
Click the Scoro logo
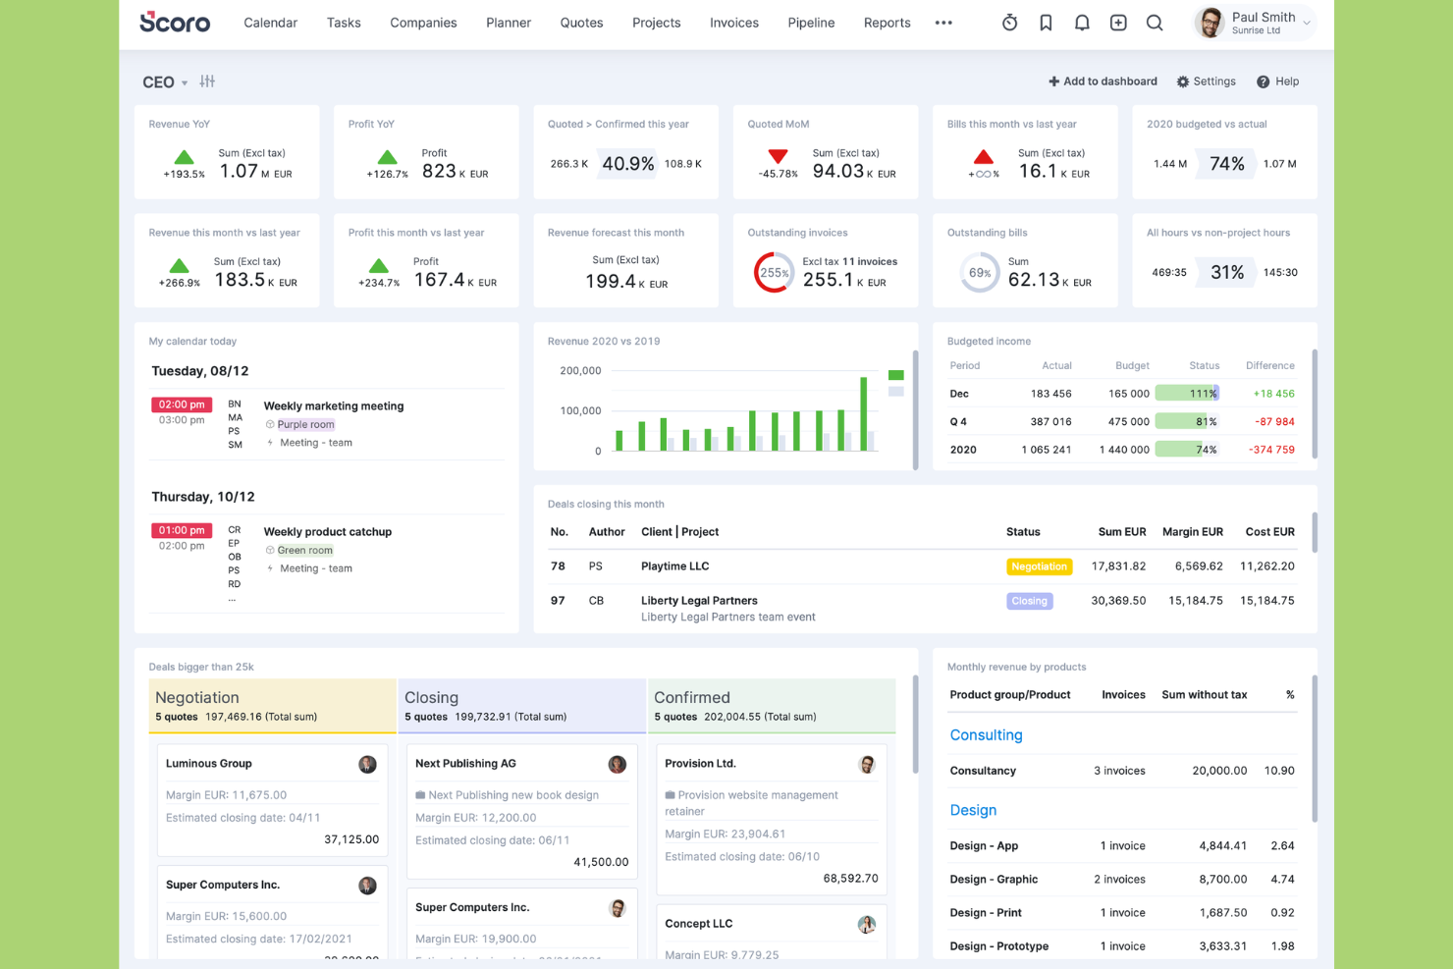175,22
